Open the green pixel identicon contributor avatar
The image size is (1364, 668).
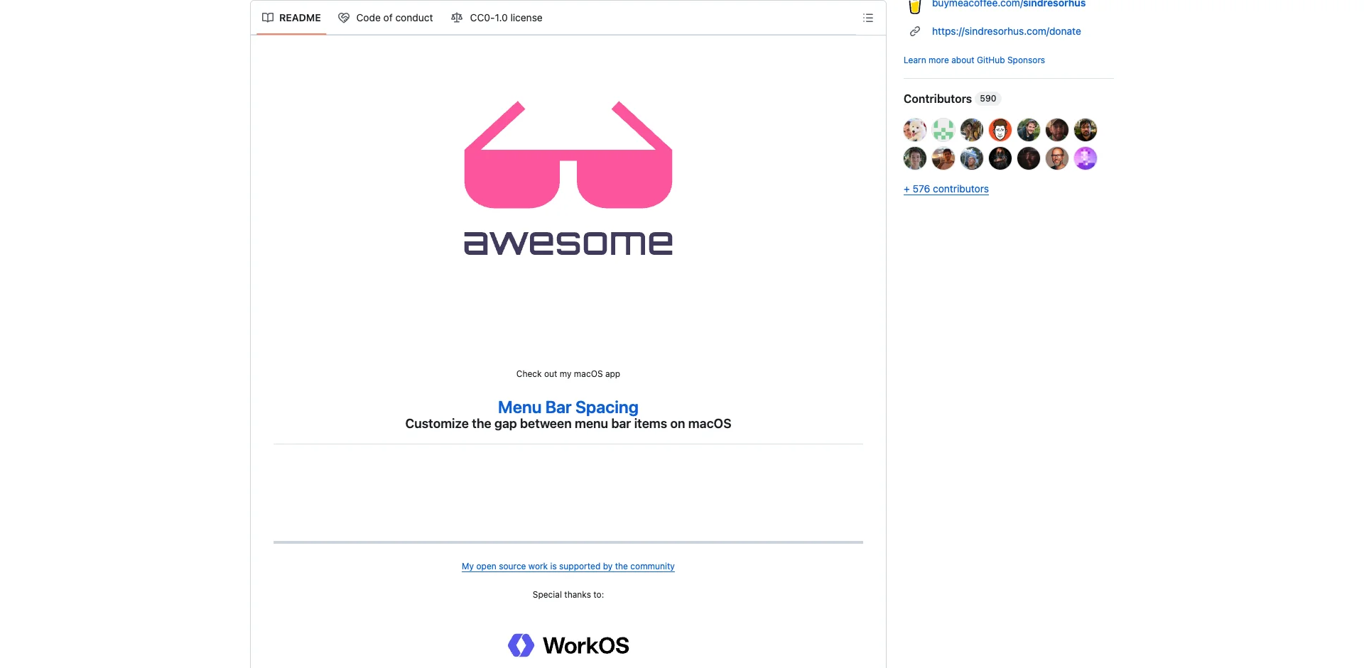943,130
